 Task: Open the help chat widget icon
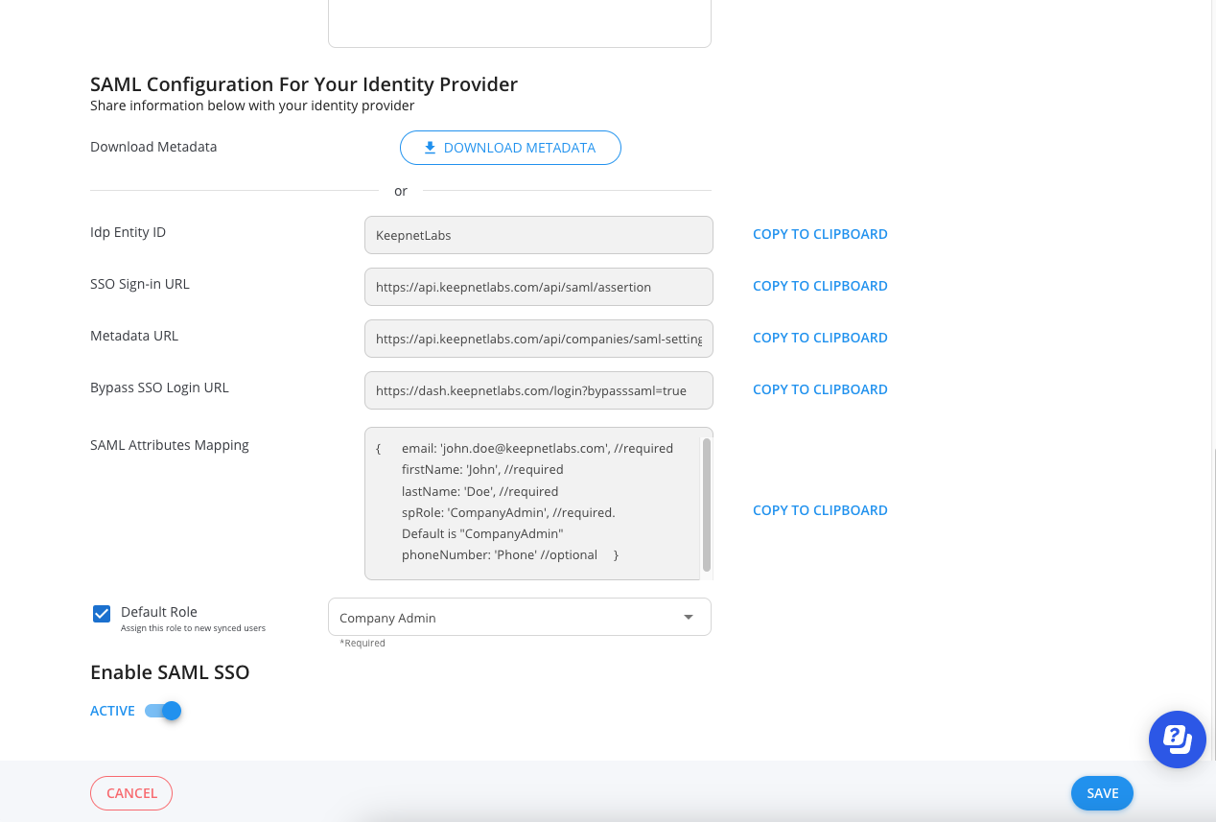pos(1177,740)
